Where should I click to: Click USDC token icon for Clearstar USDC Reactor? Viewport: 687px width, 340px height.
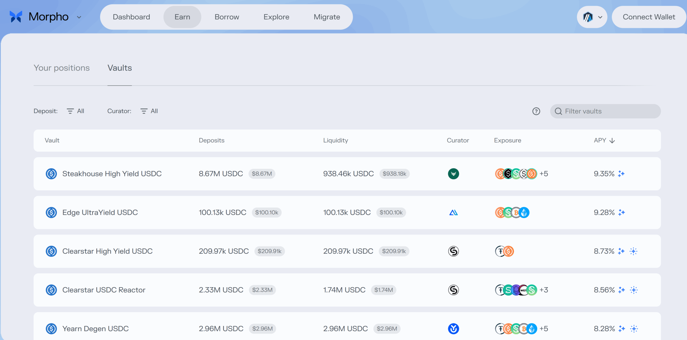point(51,290)
